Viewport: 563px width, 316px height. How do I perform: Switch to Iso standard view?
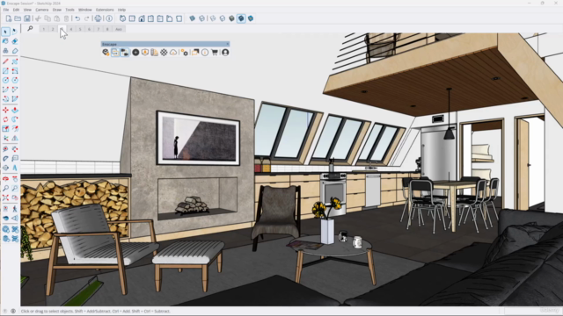tap(122, 18)
